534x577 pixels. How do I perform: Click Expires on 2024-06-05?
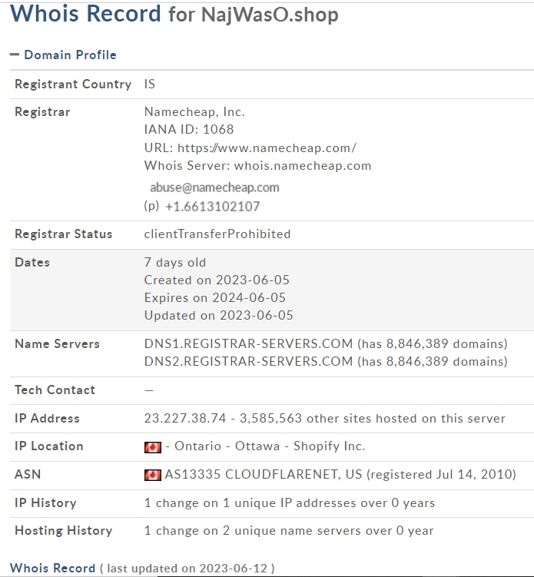pos(215,297)
